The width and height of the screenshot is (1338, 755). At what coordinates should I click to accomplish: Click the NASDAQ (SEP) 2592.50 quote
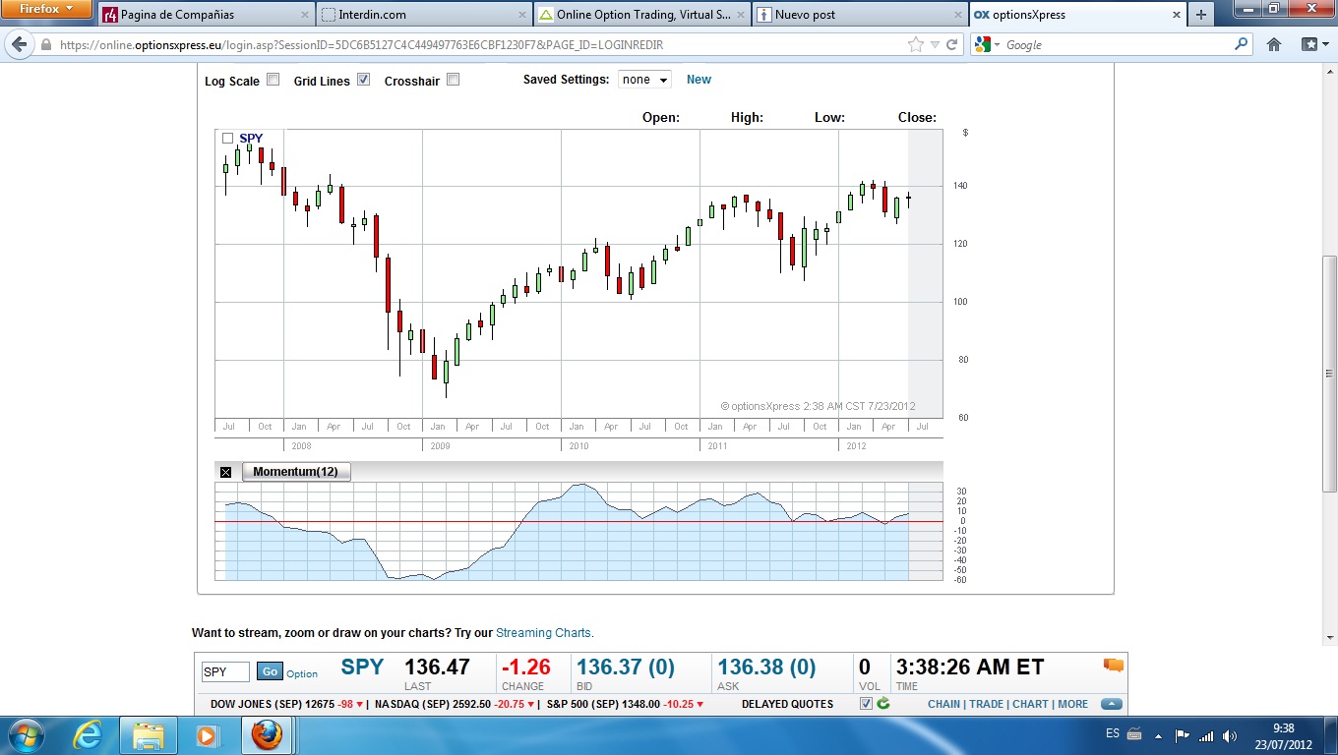click(456, 704)
